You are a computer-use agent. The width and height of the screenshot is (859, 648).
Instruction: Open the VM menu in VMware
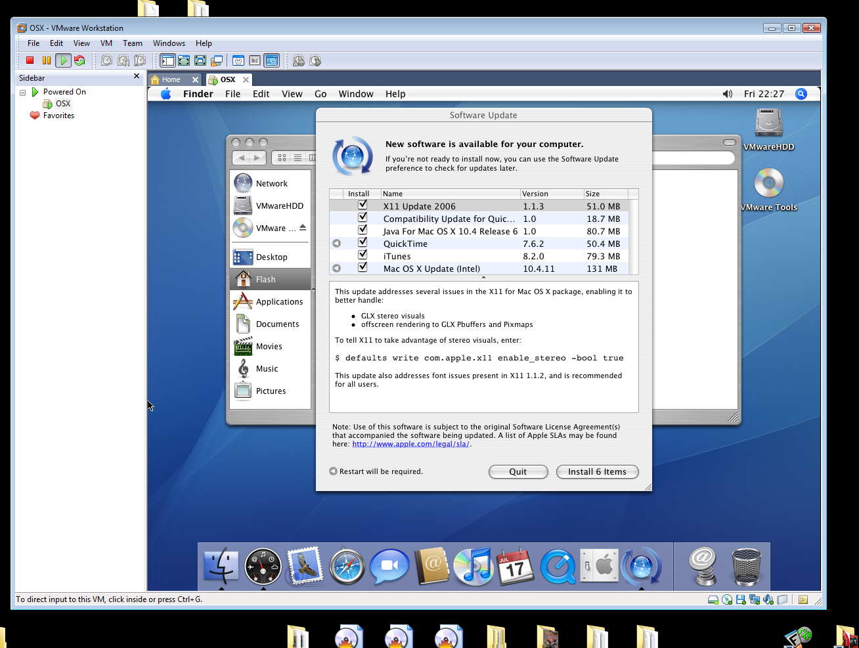pos(106,43)
